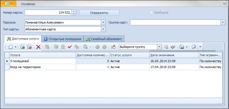Switch to 'Доступные услуги' tab

pos(23,39)
